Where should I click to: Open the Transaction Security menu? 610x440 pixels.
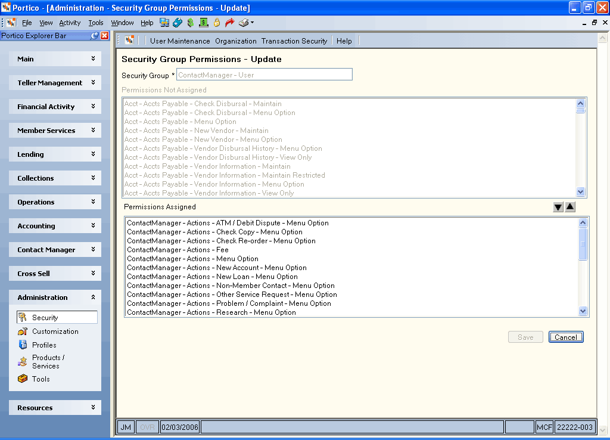(294, 41)
